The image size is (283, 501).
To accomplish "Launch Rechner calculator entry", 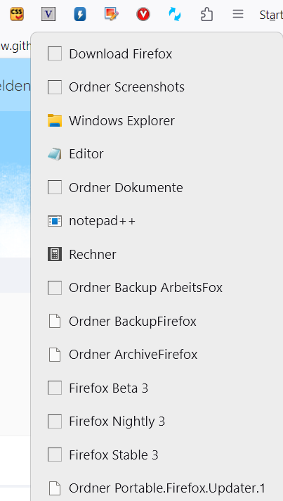I will tap(157, 254).
